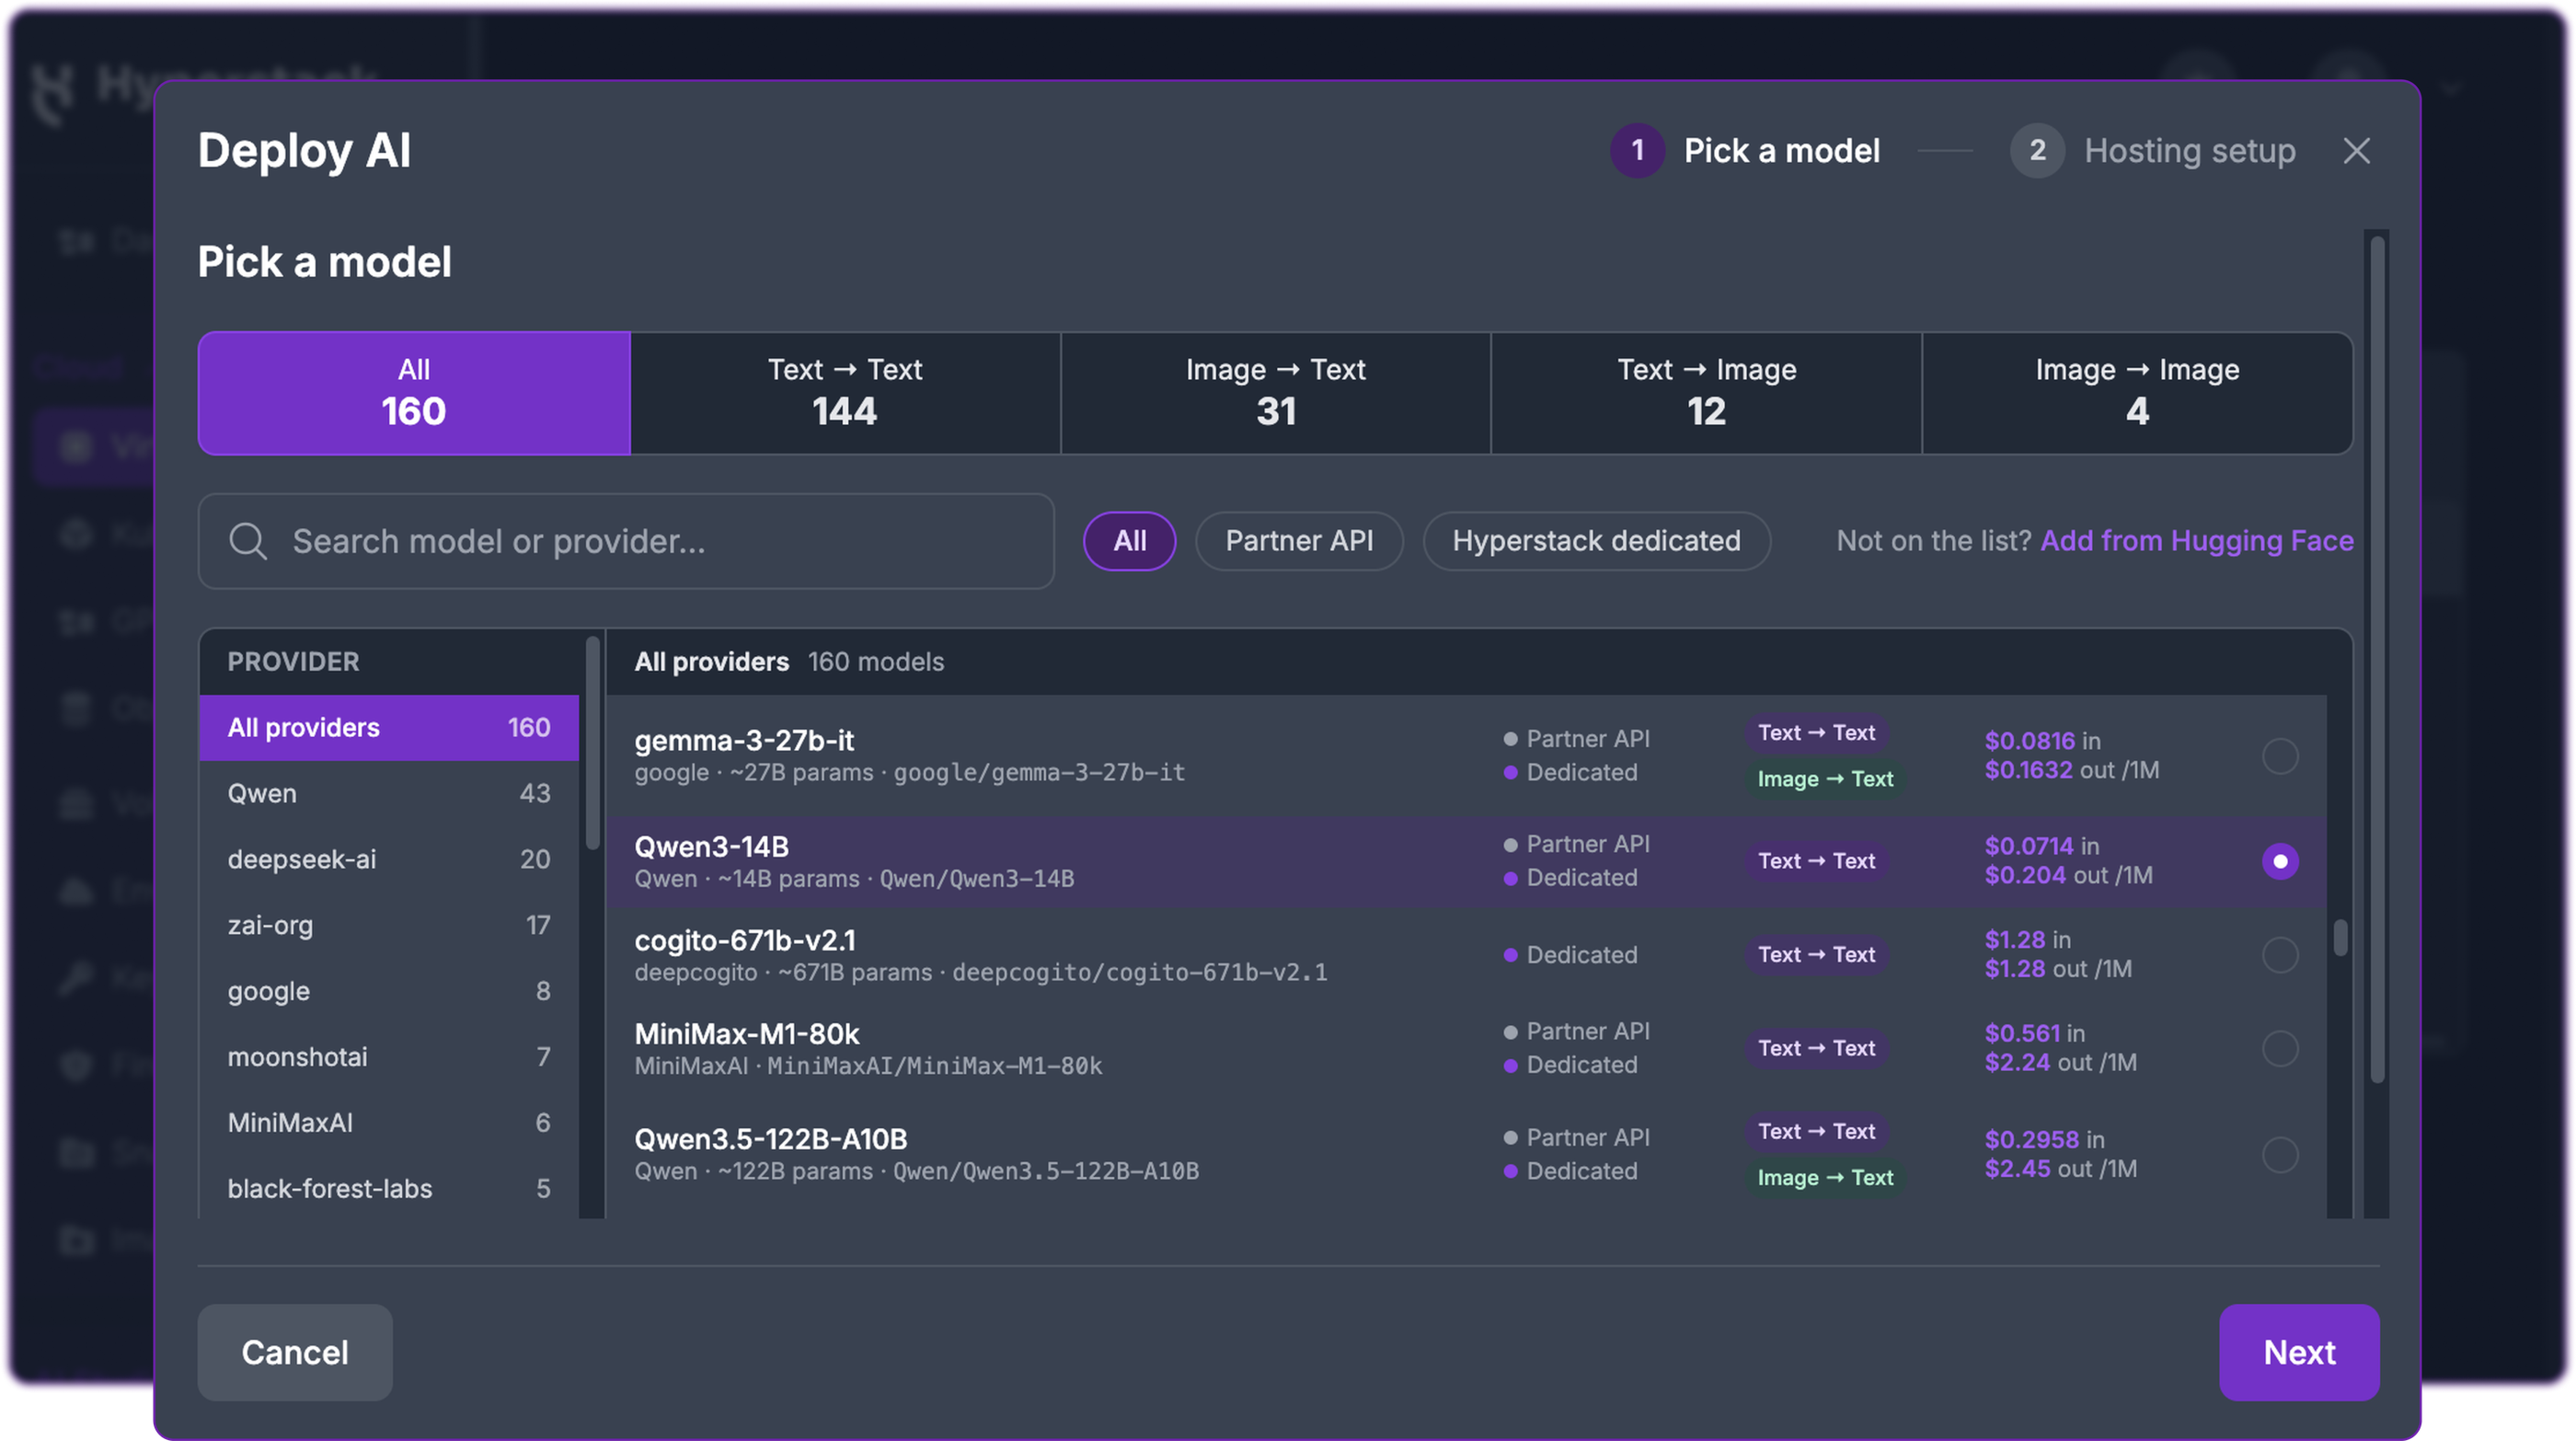This screenshot has width=2576, height=1441.
Task: Click the step 1 circle badge
Action: [1637, 151]
